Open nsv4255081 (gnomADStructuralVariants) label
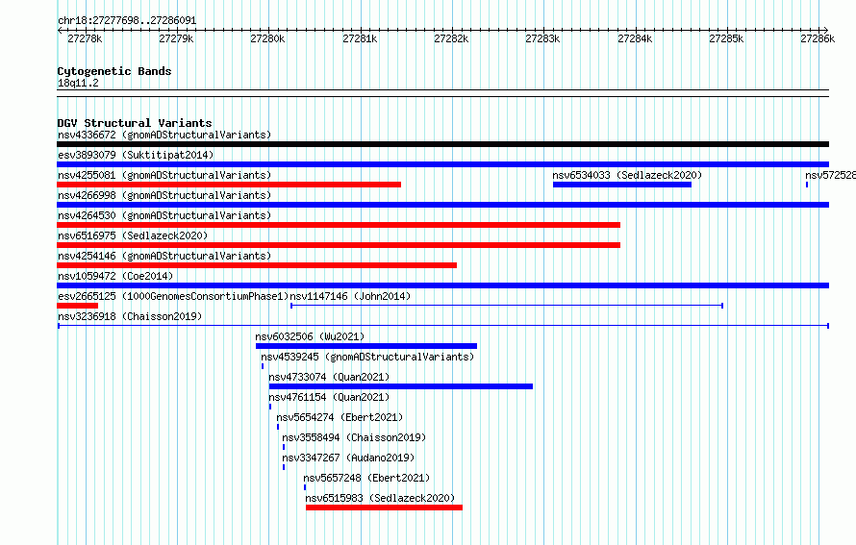This screenshot has height=545, width=856. point(164,175)
